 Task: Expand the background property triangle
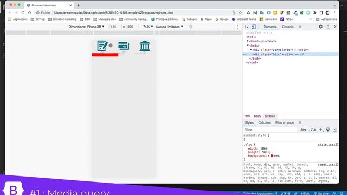coord(268,156)
